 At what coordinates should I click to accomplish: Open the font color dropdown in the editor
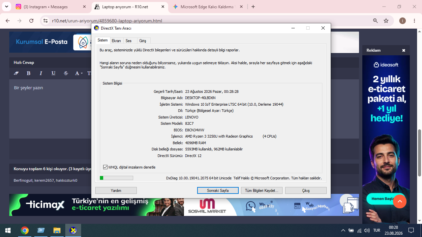(78, 73)
